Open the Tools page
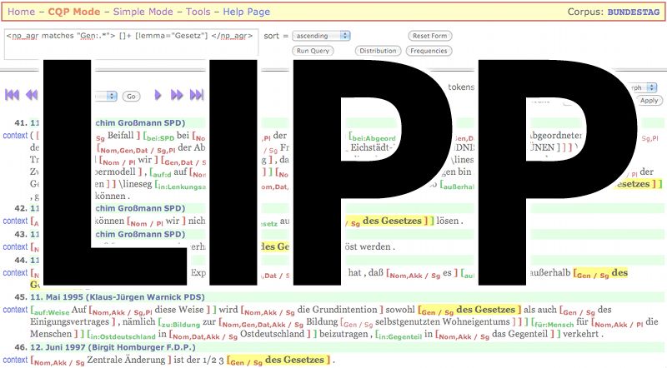This screenshot has width=667, height=368. click(x=198, y=12)
